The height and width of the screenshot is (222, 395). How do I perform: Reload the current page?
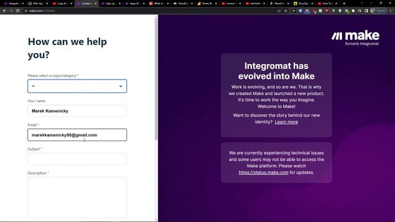pyautogui.click(x=18, y=11)
